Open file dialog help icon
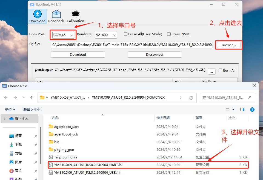 point(252,110)
